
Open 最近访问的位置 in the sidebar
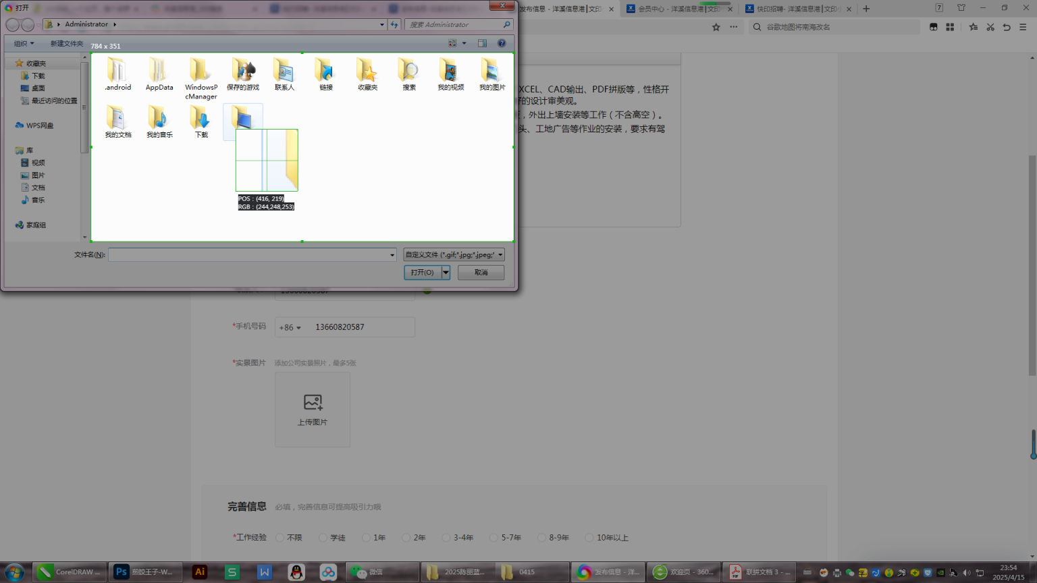click(49, 101)
